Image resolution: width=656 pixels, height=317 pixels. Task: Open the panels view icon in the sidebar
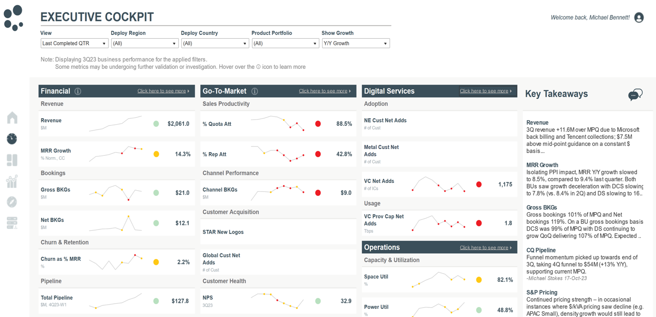pyautogui.click(x=12, y=160)
